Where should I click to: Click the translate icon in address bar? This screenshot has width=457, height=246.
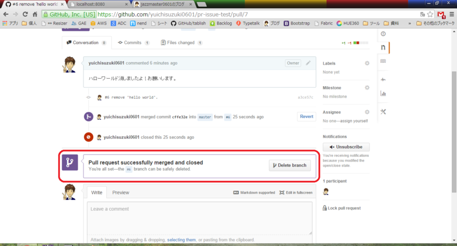(422, 14)
